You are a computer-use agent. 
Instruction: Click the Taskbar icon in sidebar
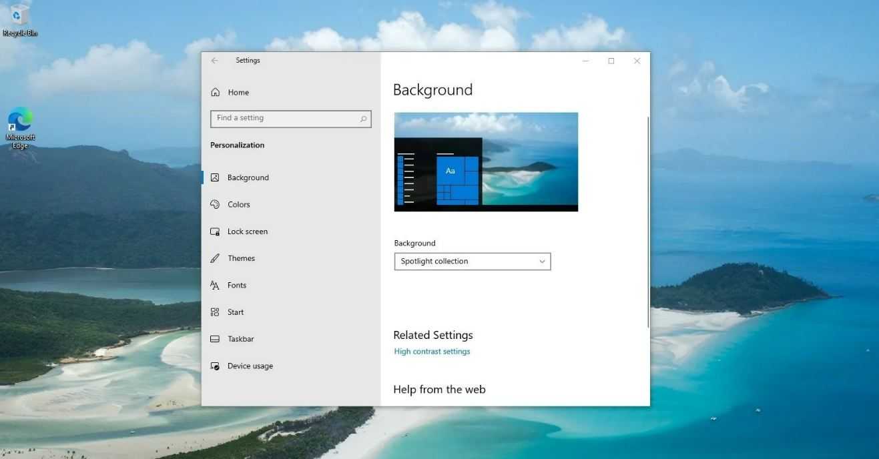215,339
